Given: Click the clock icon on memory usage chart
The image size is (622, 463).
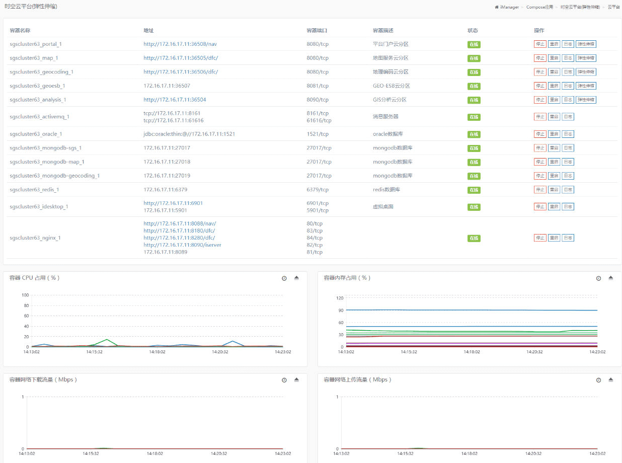Looking at the screenshot, I should tap(598, 278).
